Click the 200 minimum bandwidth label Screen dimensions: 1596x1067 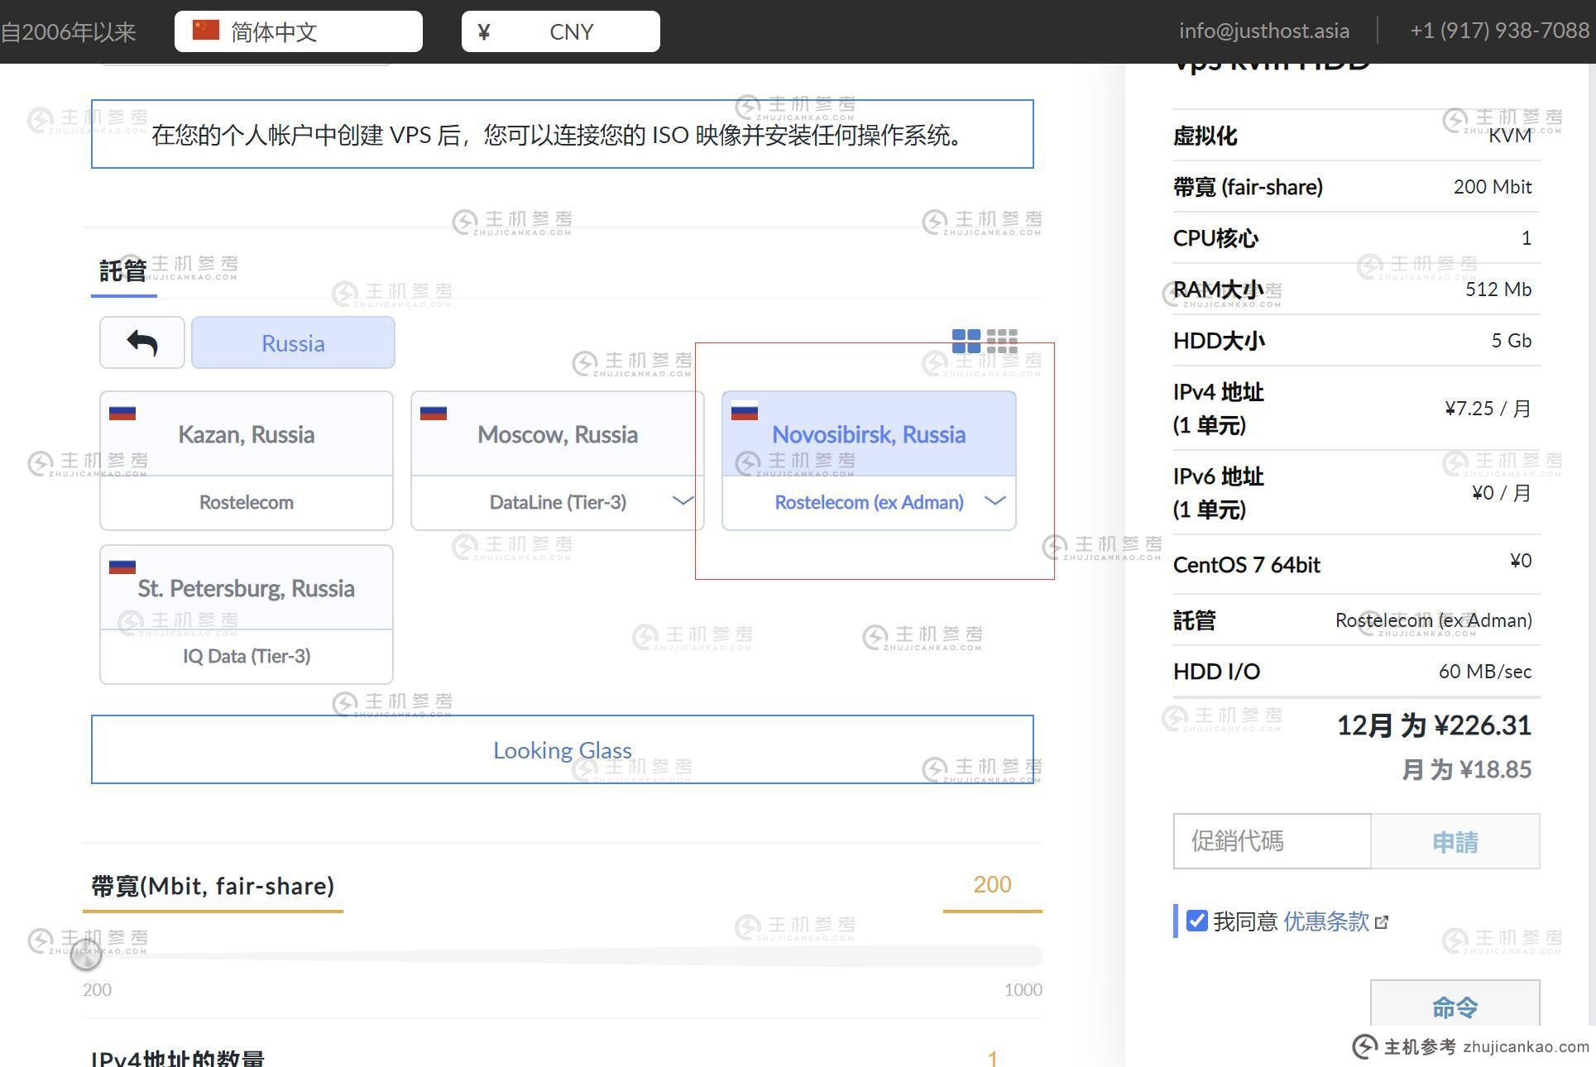tap(97, 989)
